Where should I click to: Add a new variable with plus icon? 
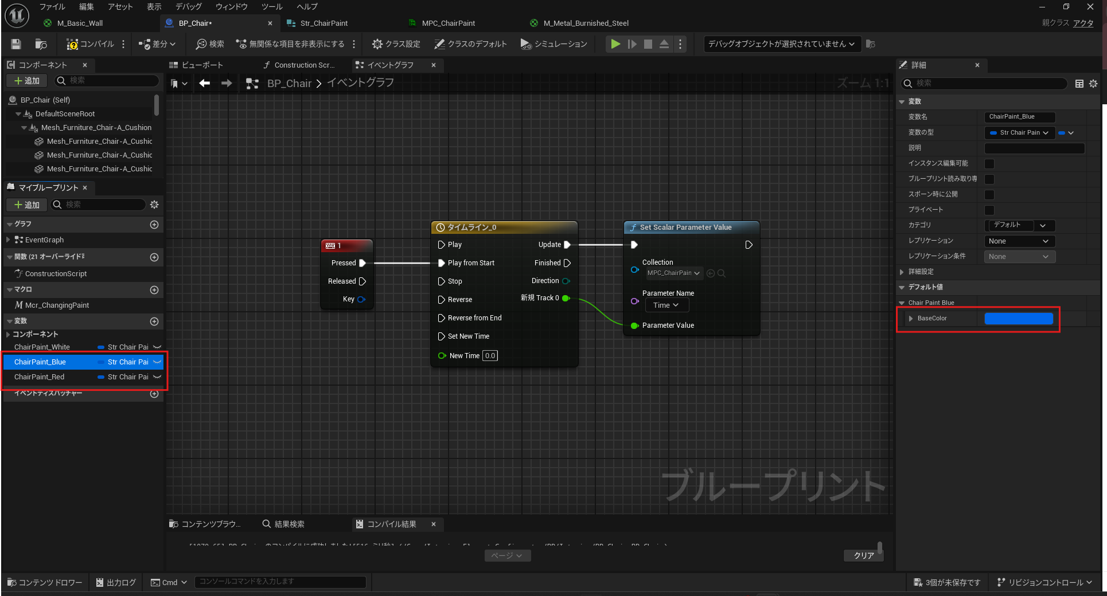click(154, 321)
